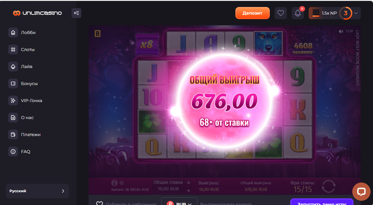Increase total bet with up arrow
The width and height of the screenshot is (373, 205).
tap(188, 183)
